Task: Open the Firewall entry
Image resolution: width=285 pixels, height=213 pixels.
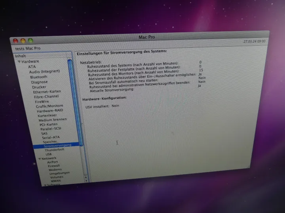Action: pyautogui.click(x=54, y=166)
